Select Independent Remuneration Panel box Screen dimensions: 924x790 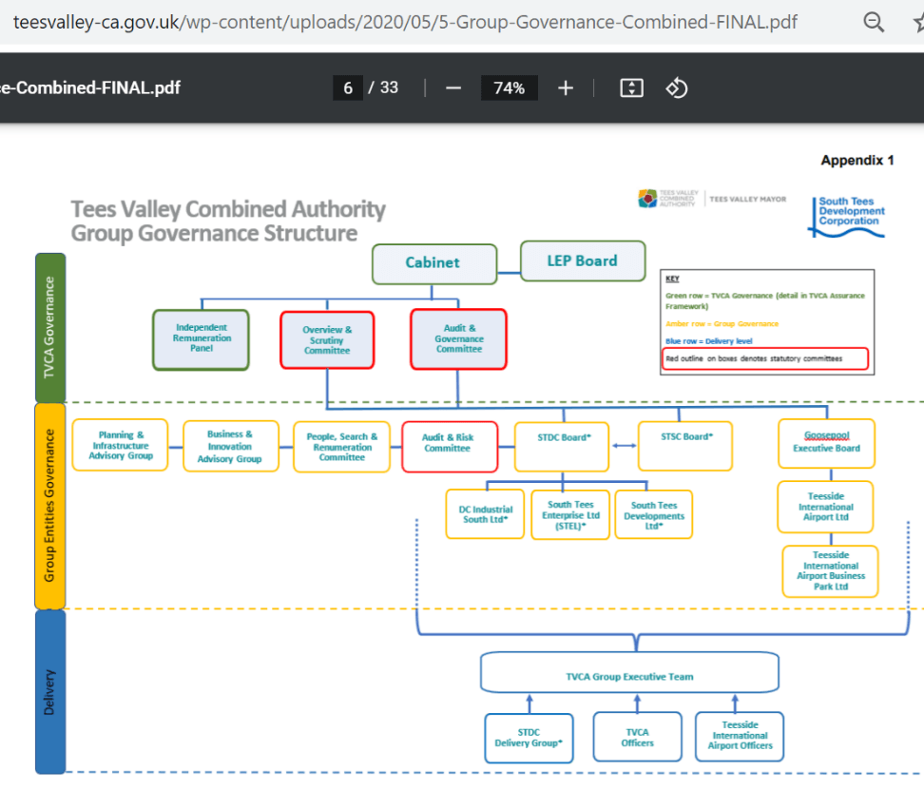(x=201, y=338)
